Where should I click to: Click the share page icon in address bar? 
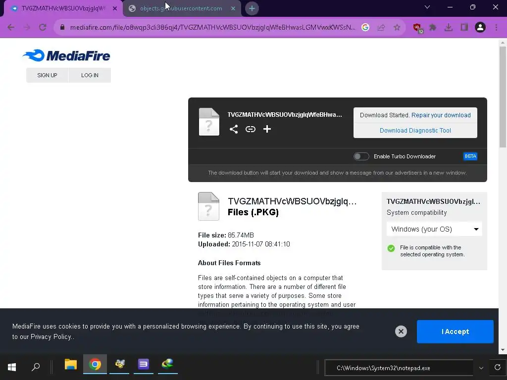click(381, 28)
